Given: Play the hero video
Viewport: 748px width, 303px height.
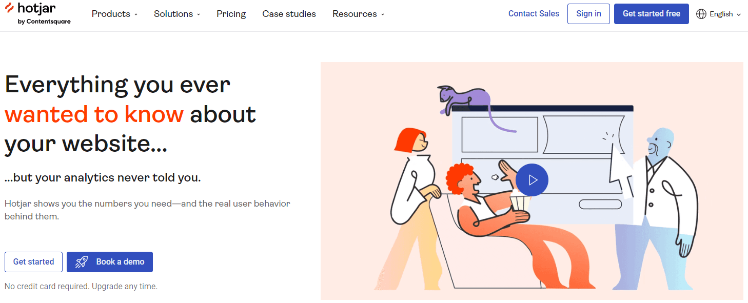Looking at the screenshot, I should (x=532, y=180).
